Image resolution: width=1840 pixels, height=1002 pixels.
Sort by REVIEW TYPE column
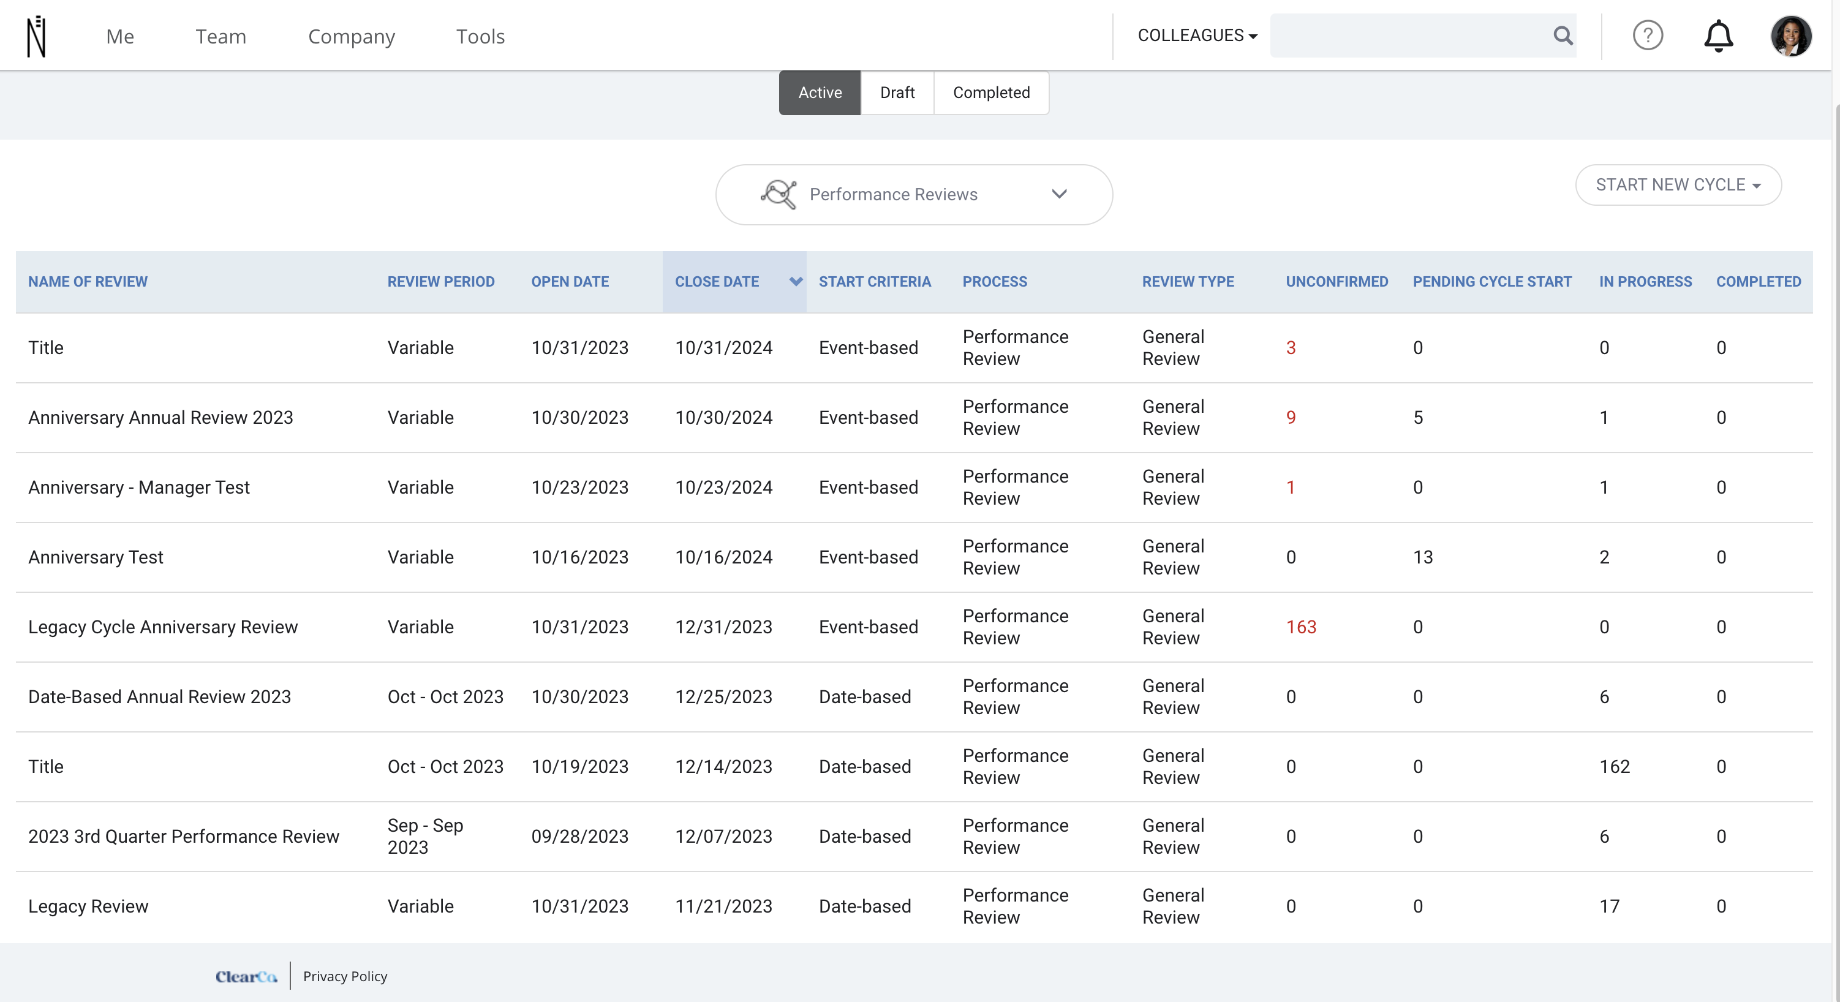1188,281
